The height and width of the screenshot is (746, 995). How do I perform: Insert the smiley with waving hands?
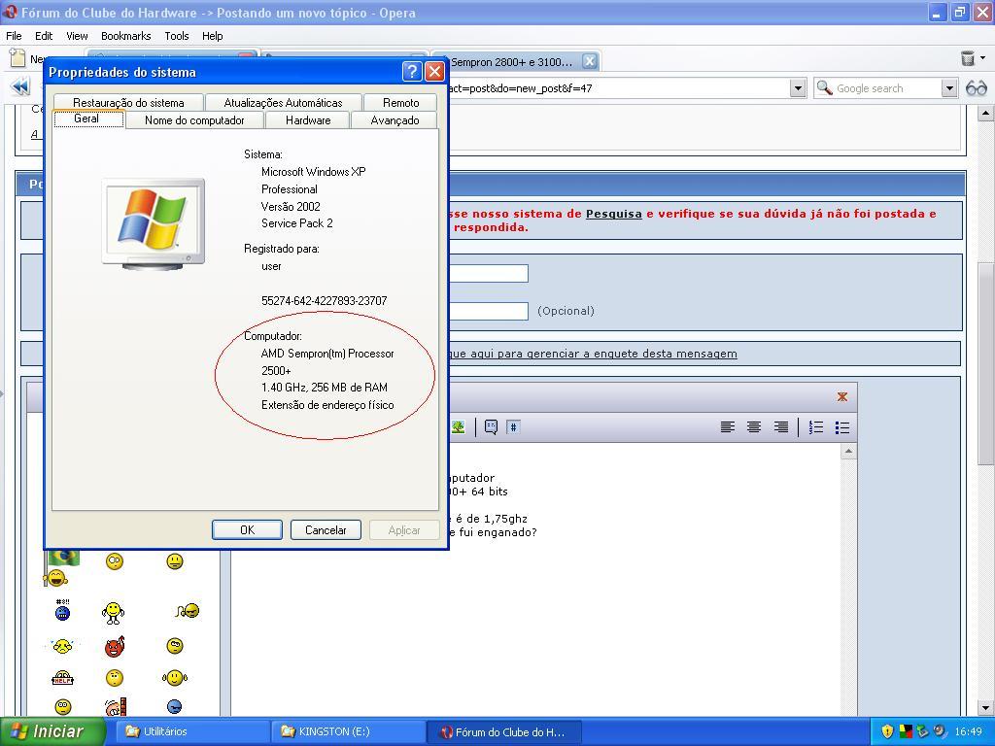coord(175,678)
